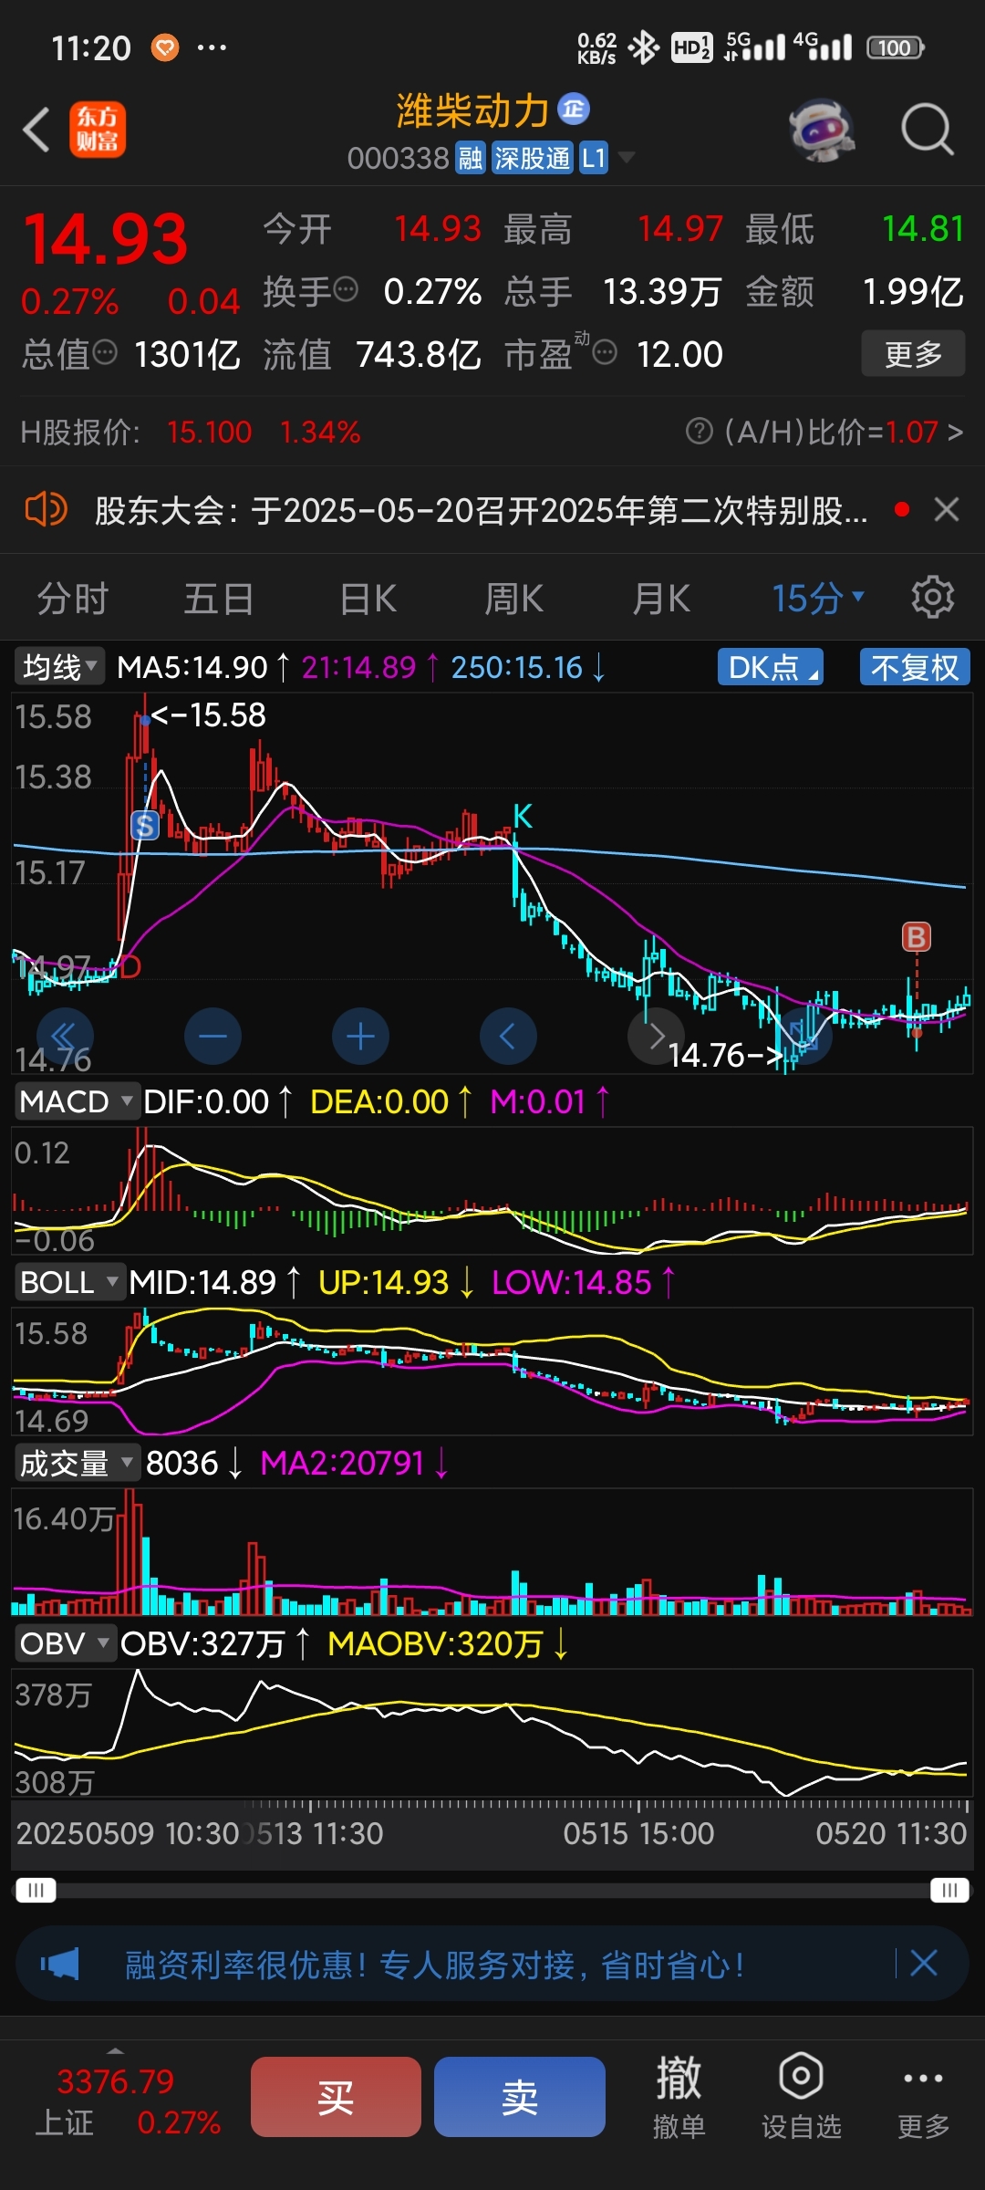Tap the question mark beside A/H比价

[699, 432]
